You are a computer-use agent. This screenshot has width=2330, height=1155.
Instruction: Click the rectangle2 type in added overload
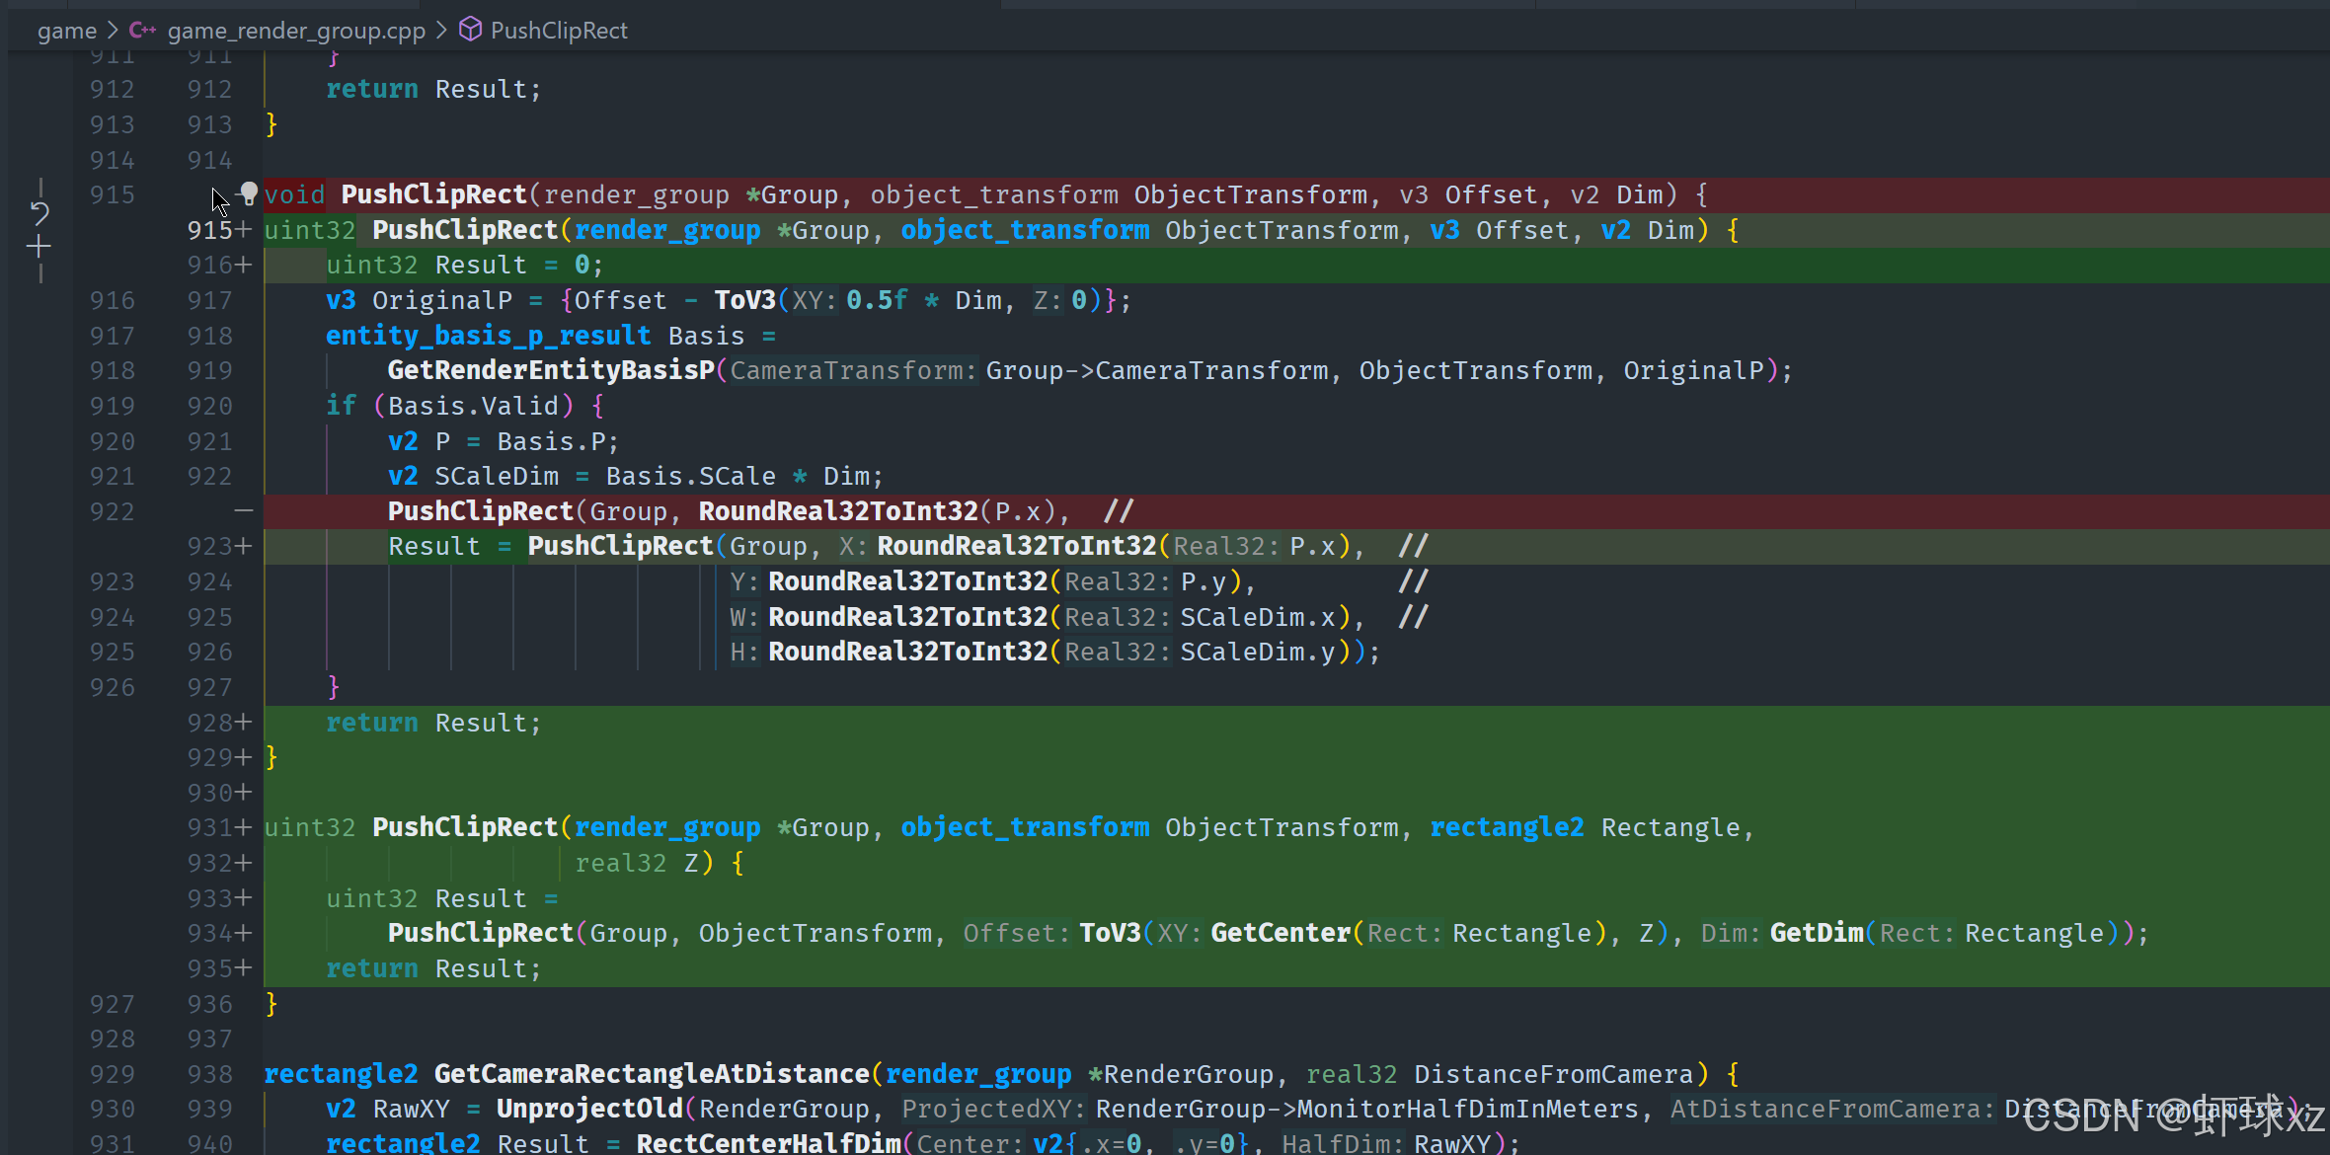coord(1507,827)
